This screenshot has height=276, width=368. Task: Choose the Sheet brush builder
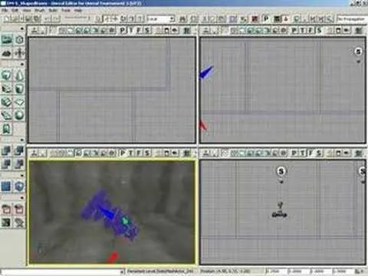(19, 102)
